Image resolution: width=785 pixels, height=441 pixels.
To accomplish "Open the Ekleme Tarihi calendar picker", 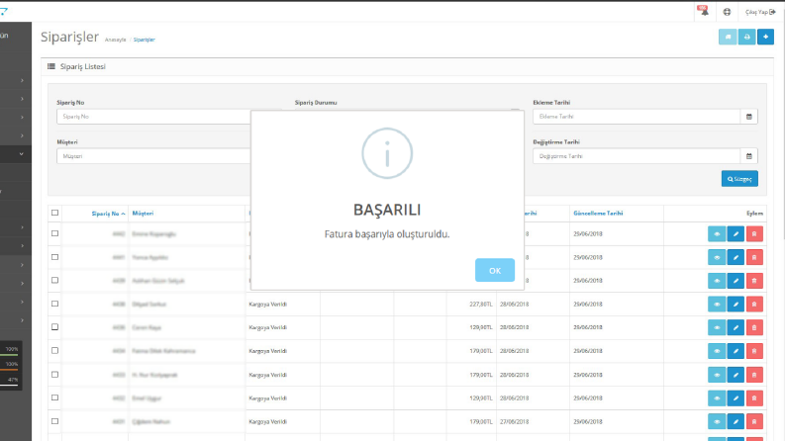I will 749,117.
